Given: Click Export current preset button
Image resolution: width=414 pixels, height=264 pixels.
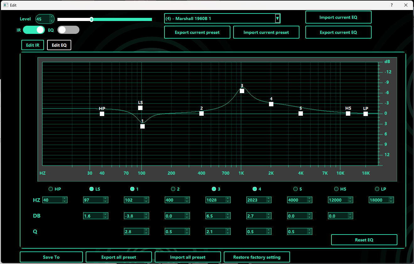Looking at the screenshot, I should 197,32.
